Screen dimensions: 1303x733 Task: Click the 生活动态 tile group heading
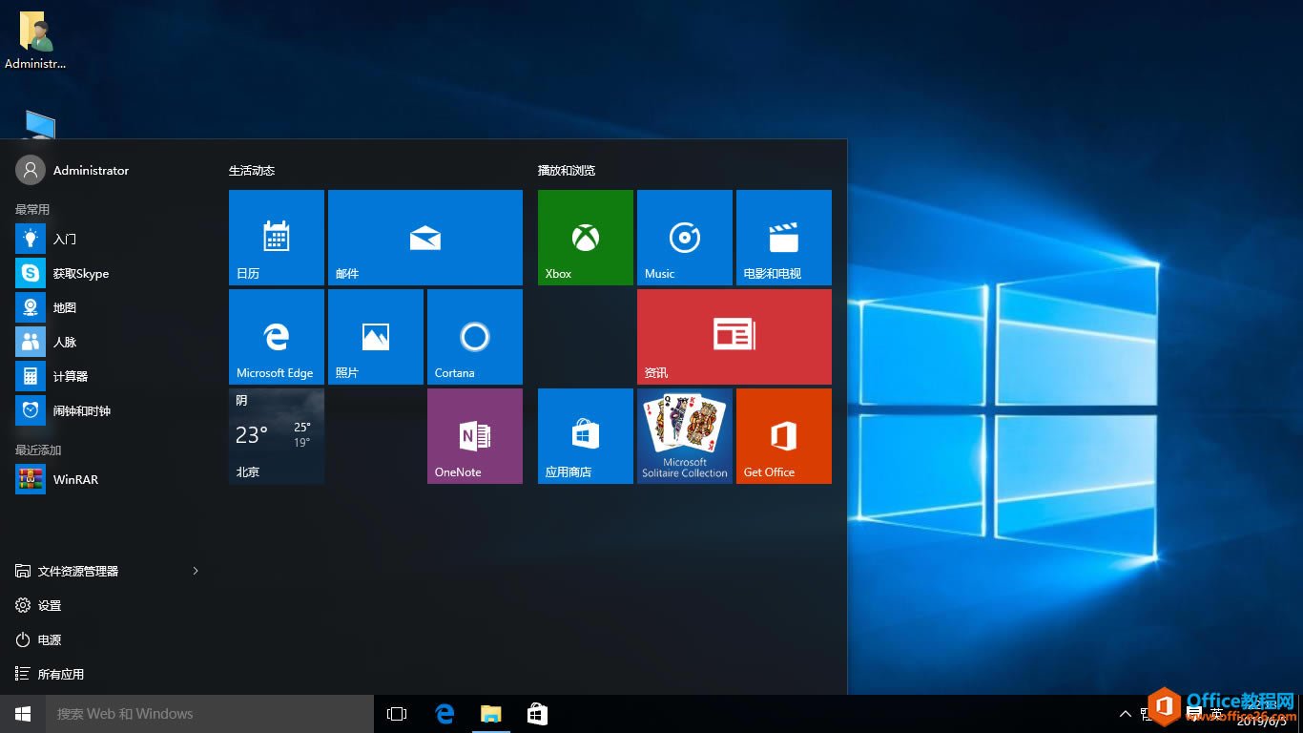[x=252, y=170]
